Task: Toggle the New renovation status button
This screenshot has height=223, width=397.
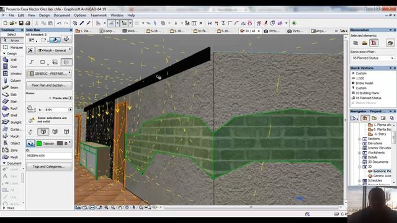Action: (373, 43)
